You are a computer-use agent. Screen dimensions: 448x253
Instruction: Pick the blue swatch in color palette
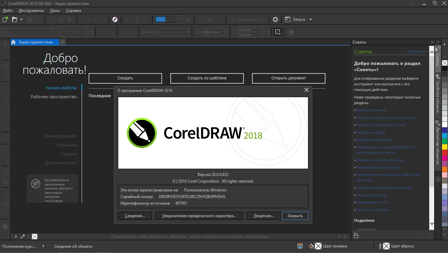445,130
